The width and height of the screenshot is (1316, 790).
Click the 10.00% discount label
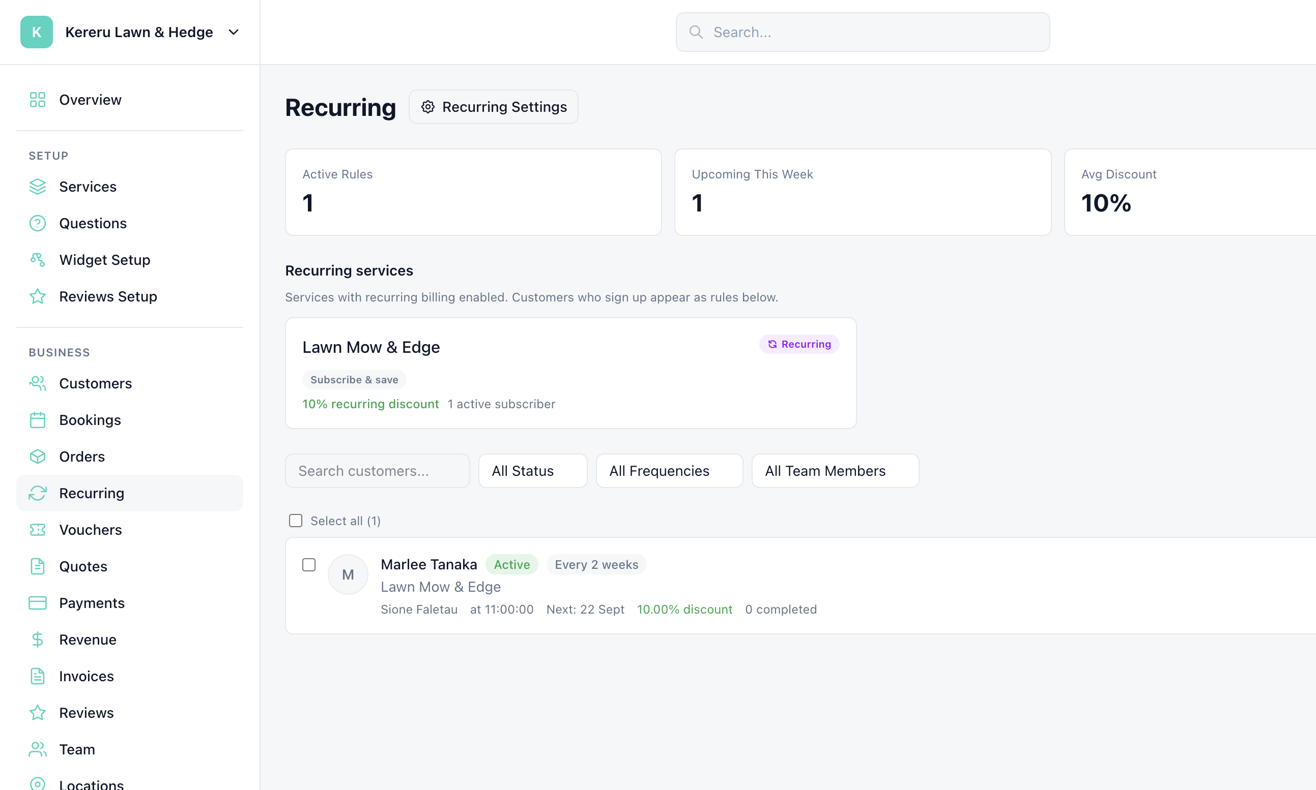pos(684,610)
